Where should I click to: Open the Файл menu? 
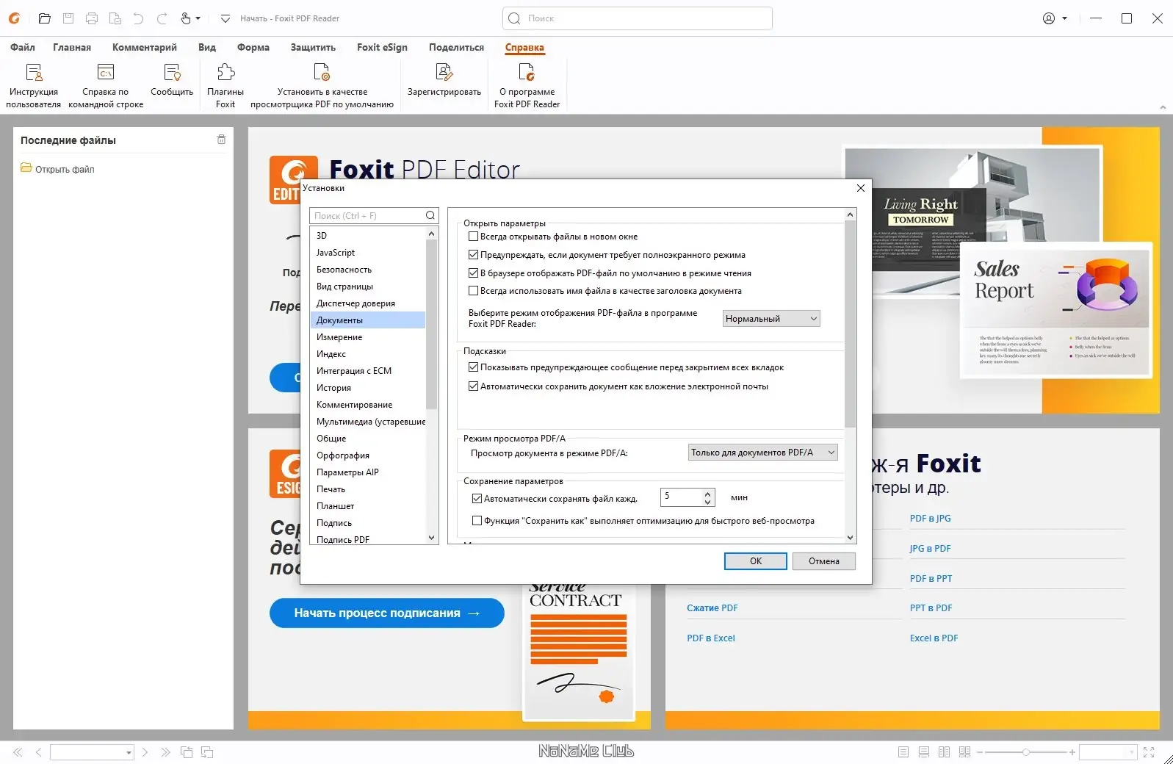pyautogui.click(x=23, y=47)
